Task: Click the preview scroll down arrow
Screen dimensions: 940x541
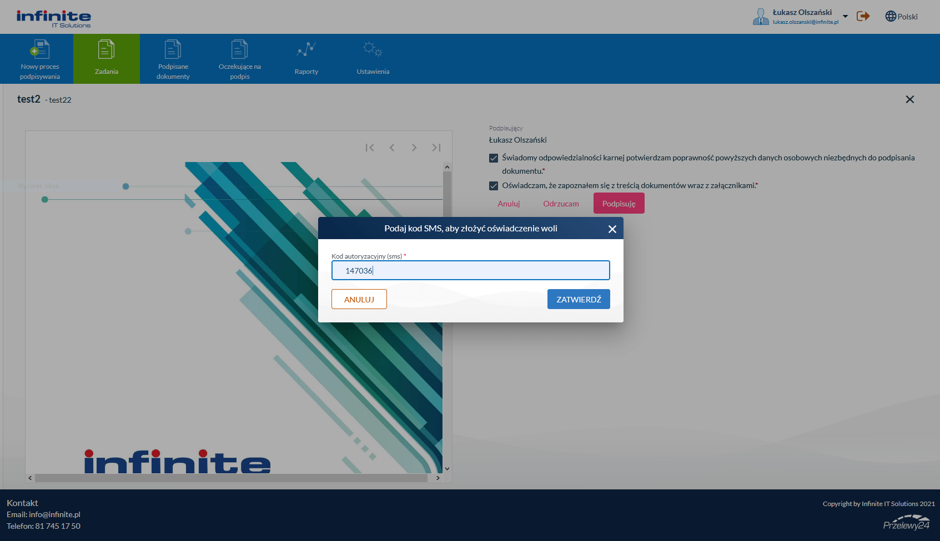Action: (x=447, y=469)
